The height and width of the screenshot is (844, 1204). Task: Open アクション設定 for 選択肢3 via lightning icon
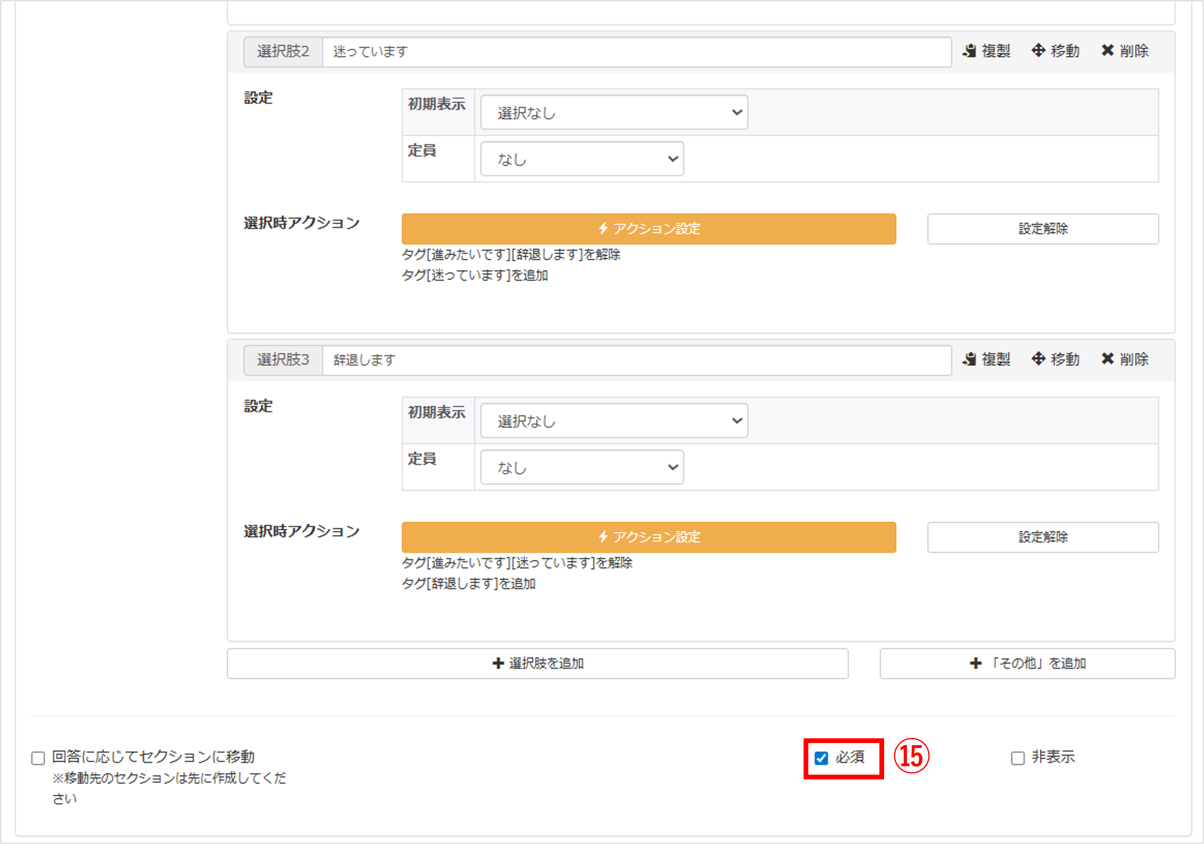click(x=604, y=536)
